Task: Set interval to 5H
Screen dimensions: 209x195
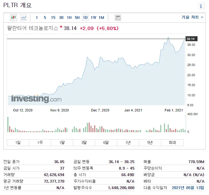Action: 77,18
